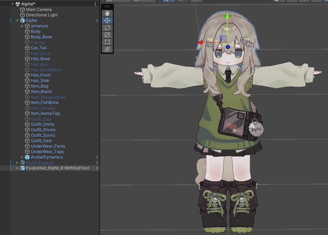Image resolution: width=328 pixels, height=235 pixels.
Task: Open the Kipfel scene options menu
Action: pos(95,4)
